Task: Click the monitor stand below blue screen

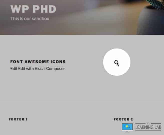Action: click(x=127, y=131)
